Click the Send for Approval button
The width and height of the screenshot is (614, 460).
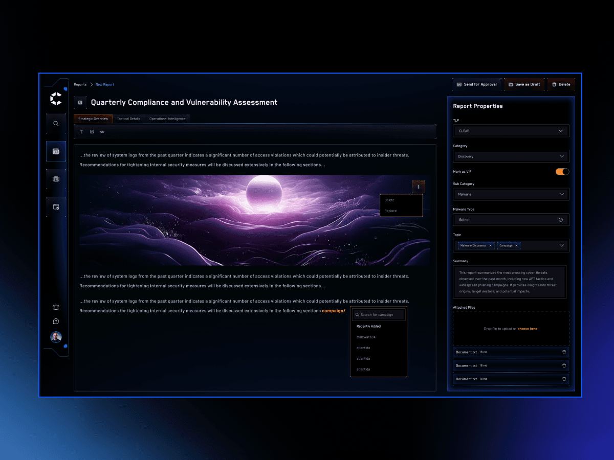(477, 84)
